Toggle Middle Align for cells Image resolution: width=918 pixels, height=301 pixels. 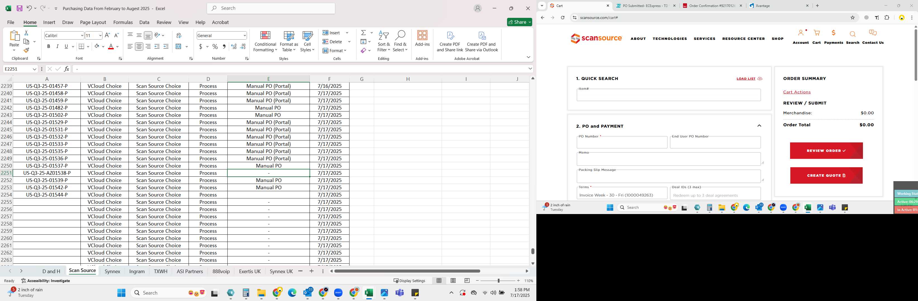pyautogui.click(x=139, y=35)
